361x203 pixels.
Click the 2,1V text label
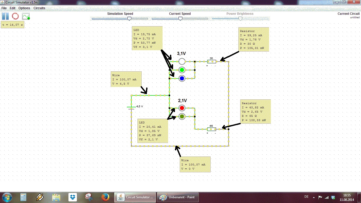pos(182,101)
